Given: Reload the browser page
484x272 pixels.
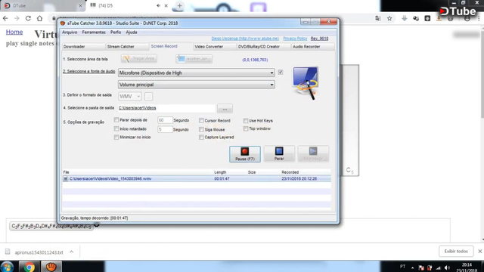Looking at the screenshot, I should [28, 18].
